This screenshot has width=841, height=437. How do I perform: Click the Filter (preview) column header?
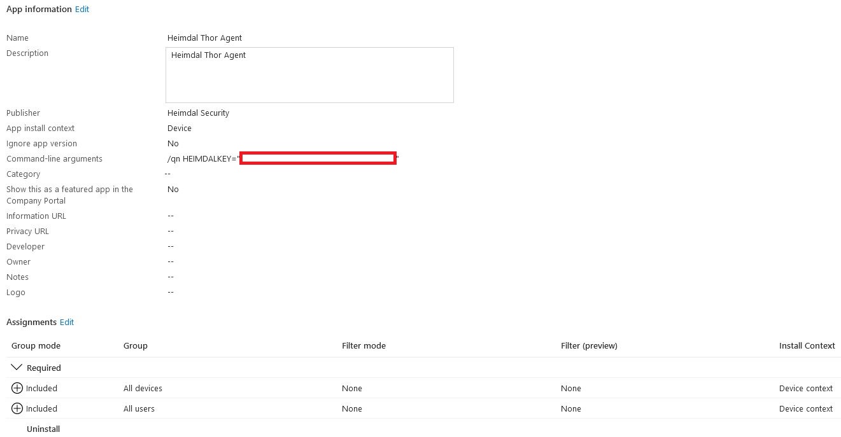[589, 345]
